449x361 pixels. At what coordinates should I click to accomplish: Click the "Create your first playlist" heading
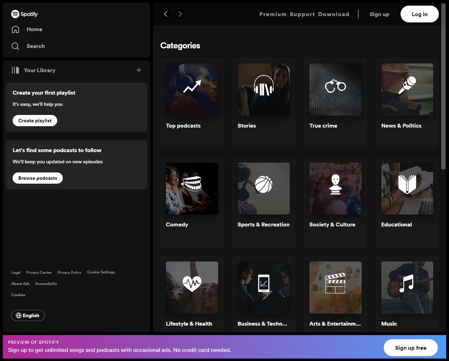(x=44, y=93)
